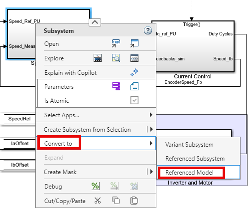This screenshot has height=215, width=252.
Task: Click the green percent Debug icon
Action: pyautogui.click(x=96, y=186)
